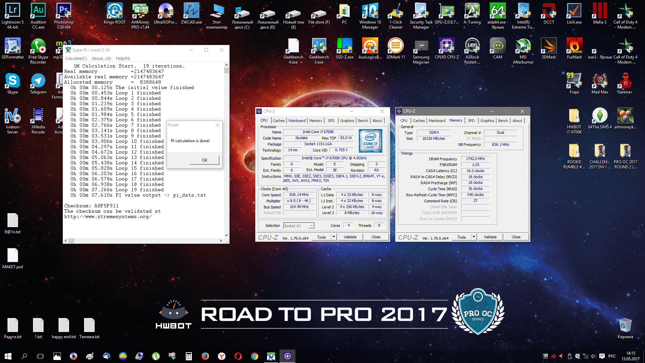Open OCCT desktop icon
Viewport: 645px width, 363px height.
point(549,13)
